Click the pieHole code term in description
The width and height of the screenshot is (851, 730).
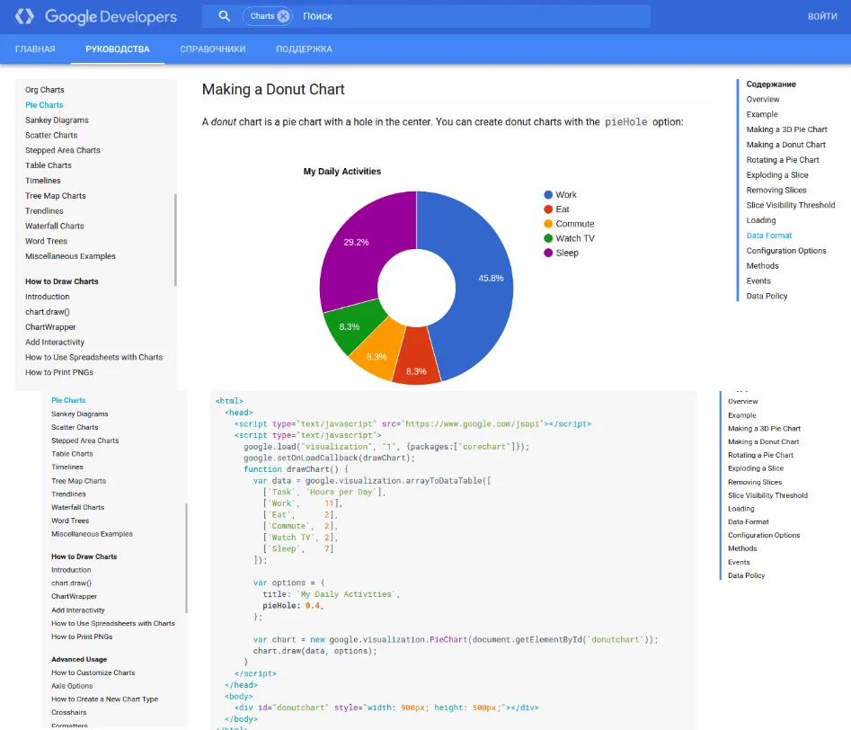pos(625,121)
